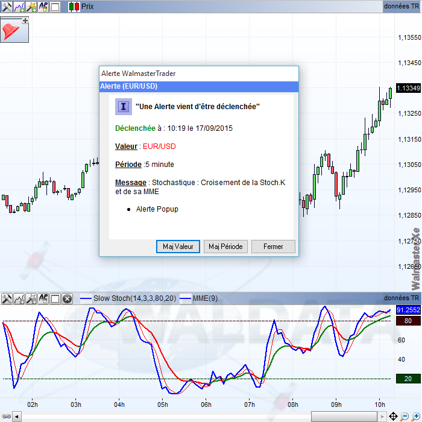Select MME(9) legend label
The image size is (422, 422).
[x=206, y=298]
